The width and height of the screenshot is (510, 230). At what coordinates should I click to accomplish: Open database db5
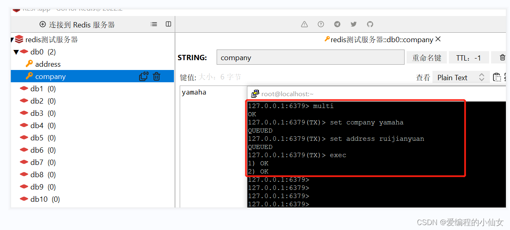coord(43,138)
